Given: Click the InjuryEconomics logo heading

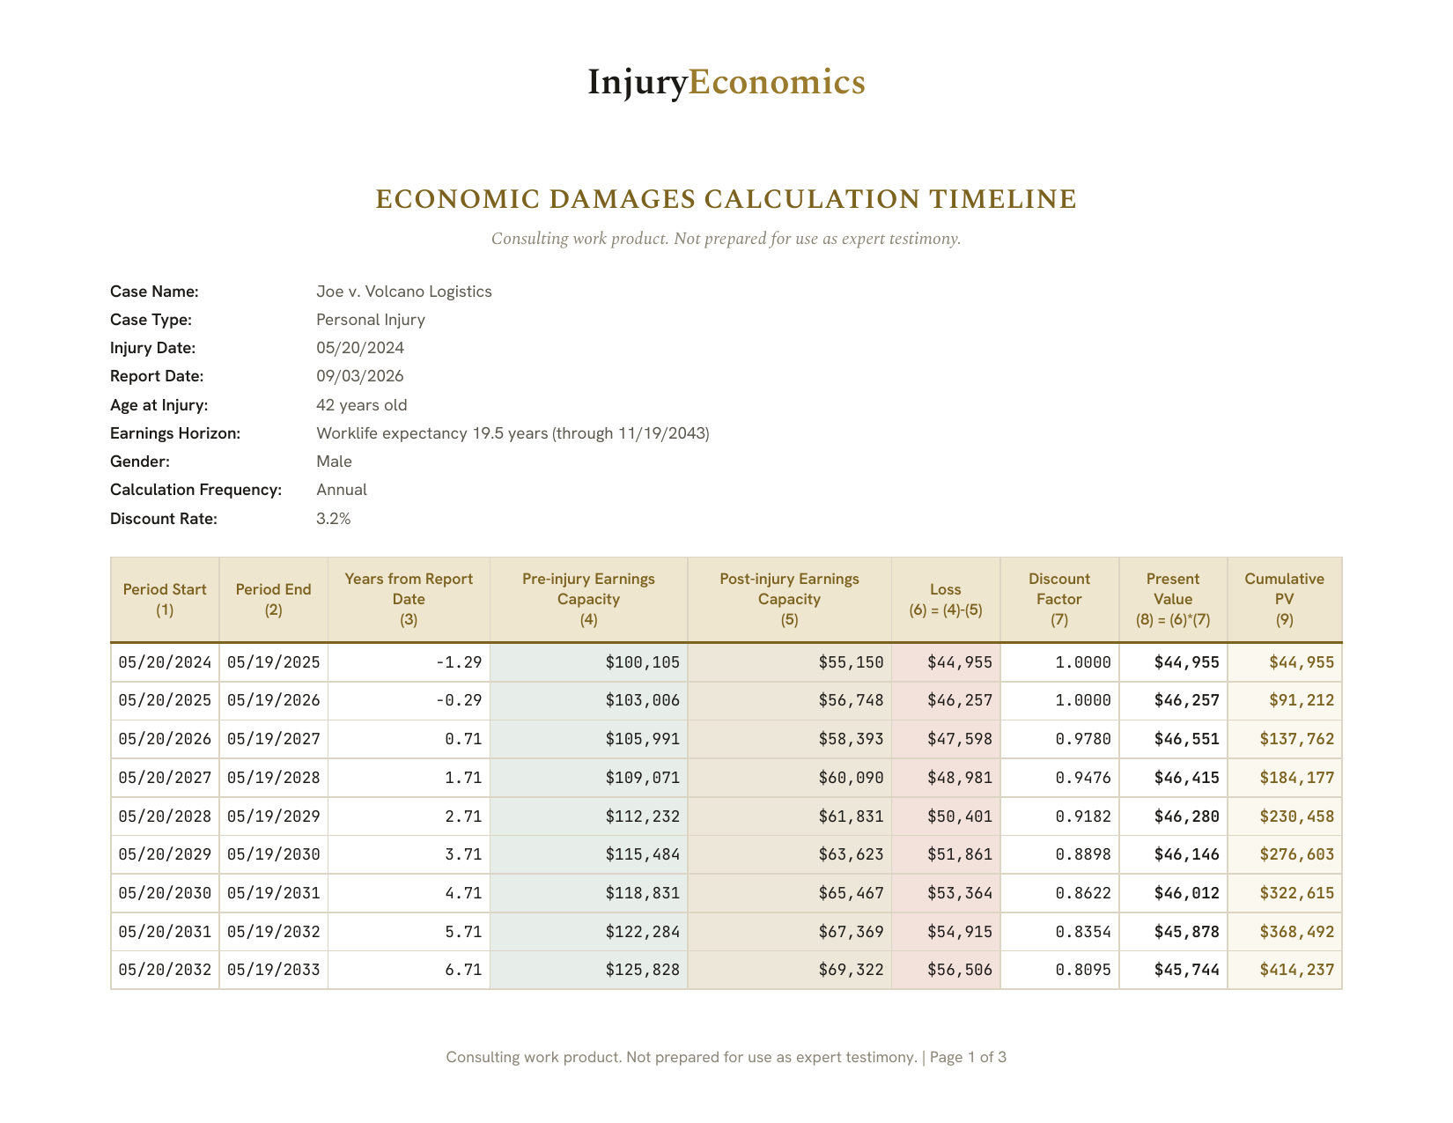Looking at the screenshot, I should click(x=726, y=83).
